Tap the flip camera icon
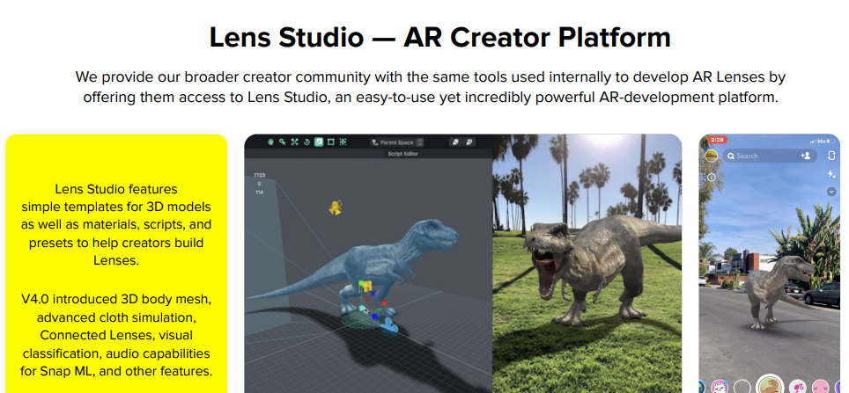The width and height of the screenshot is (849, 393). pos(831,156)
